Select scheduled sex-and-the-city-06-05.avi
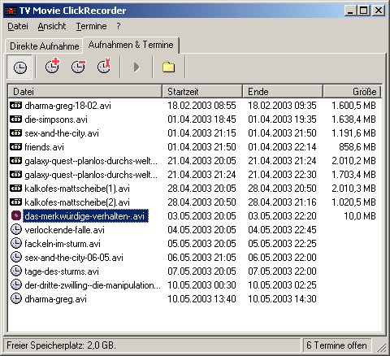 point(74,258)
